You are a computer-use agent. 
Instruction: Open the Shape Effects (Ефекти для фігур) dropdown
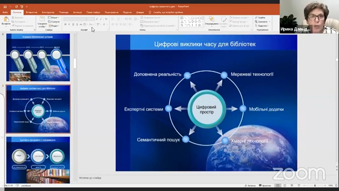point(239,26)
